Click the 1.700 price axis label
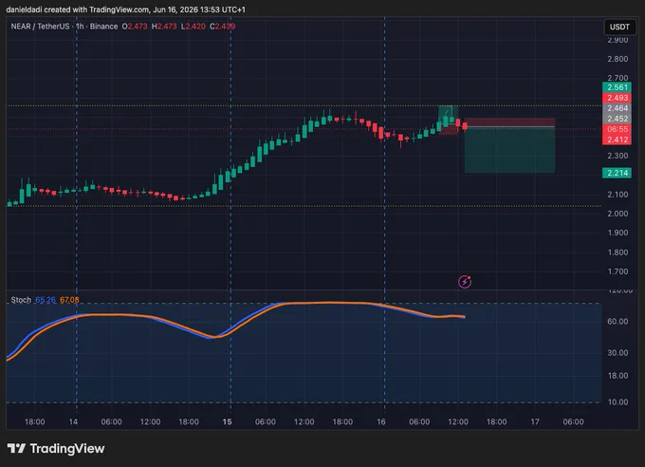The image size is (645, 467). (617, 271)
